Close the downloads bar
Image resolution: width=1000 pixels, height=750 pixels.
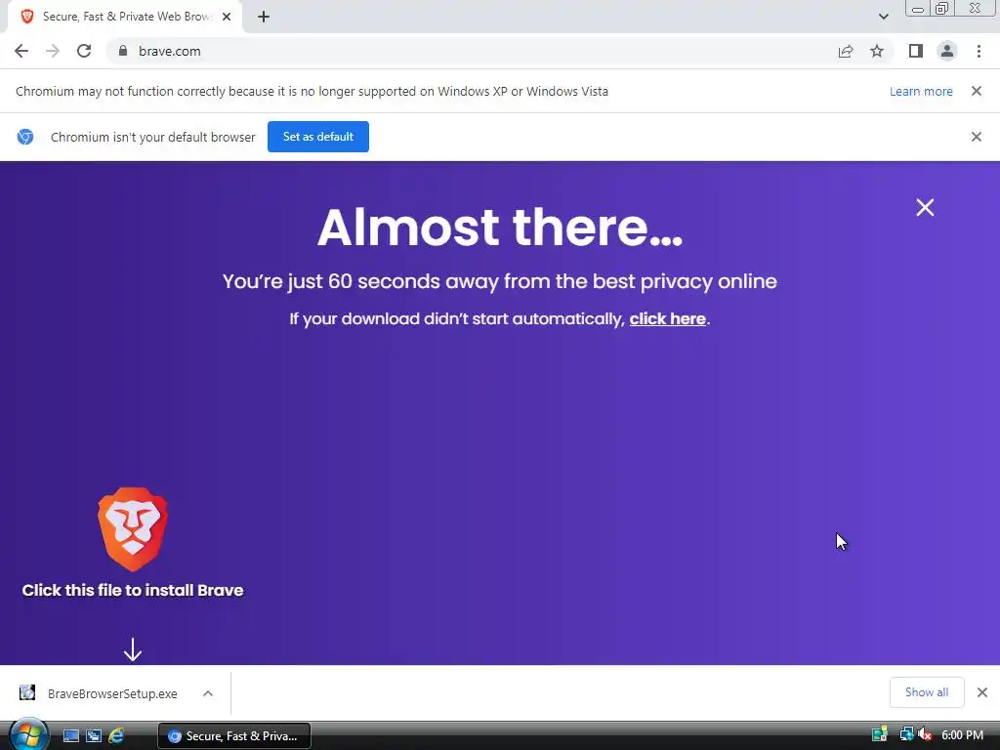pyautogui.click(x=982, y=692)
